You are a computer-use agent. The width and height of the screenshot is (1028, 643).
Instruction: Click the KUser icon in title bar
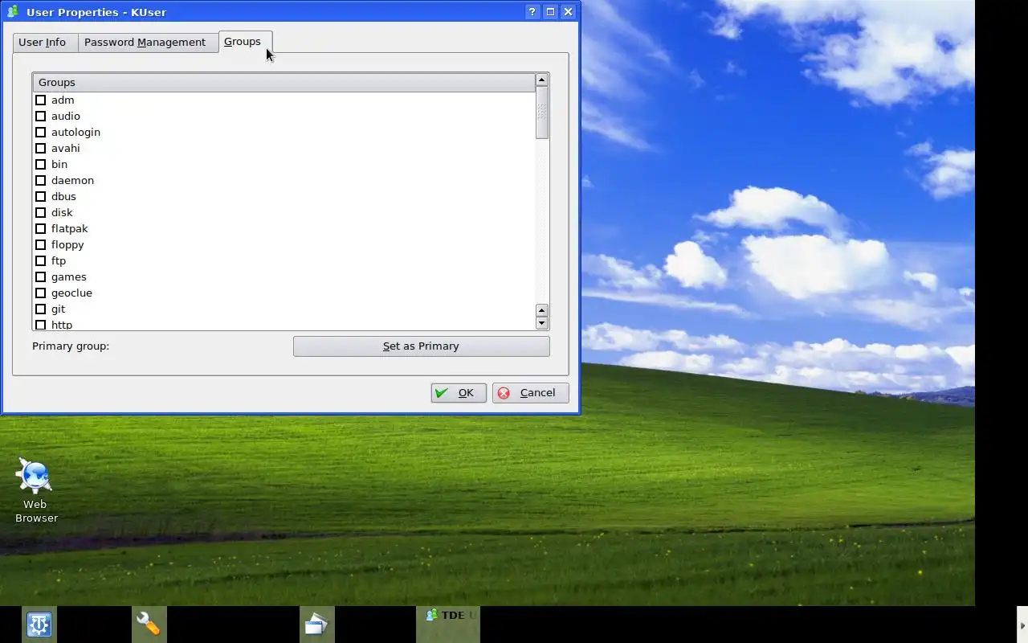coord(12,11)
